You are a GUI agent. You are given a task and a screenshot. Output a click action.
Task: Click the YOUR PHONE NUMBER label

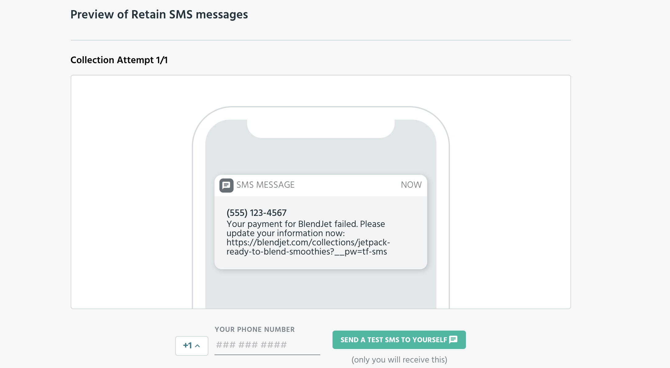pos(254,329)
